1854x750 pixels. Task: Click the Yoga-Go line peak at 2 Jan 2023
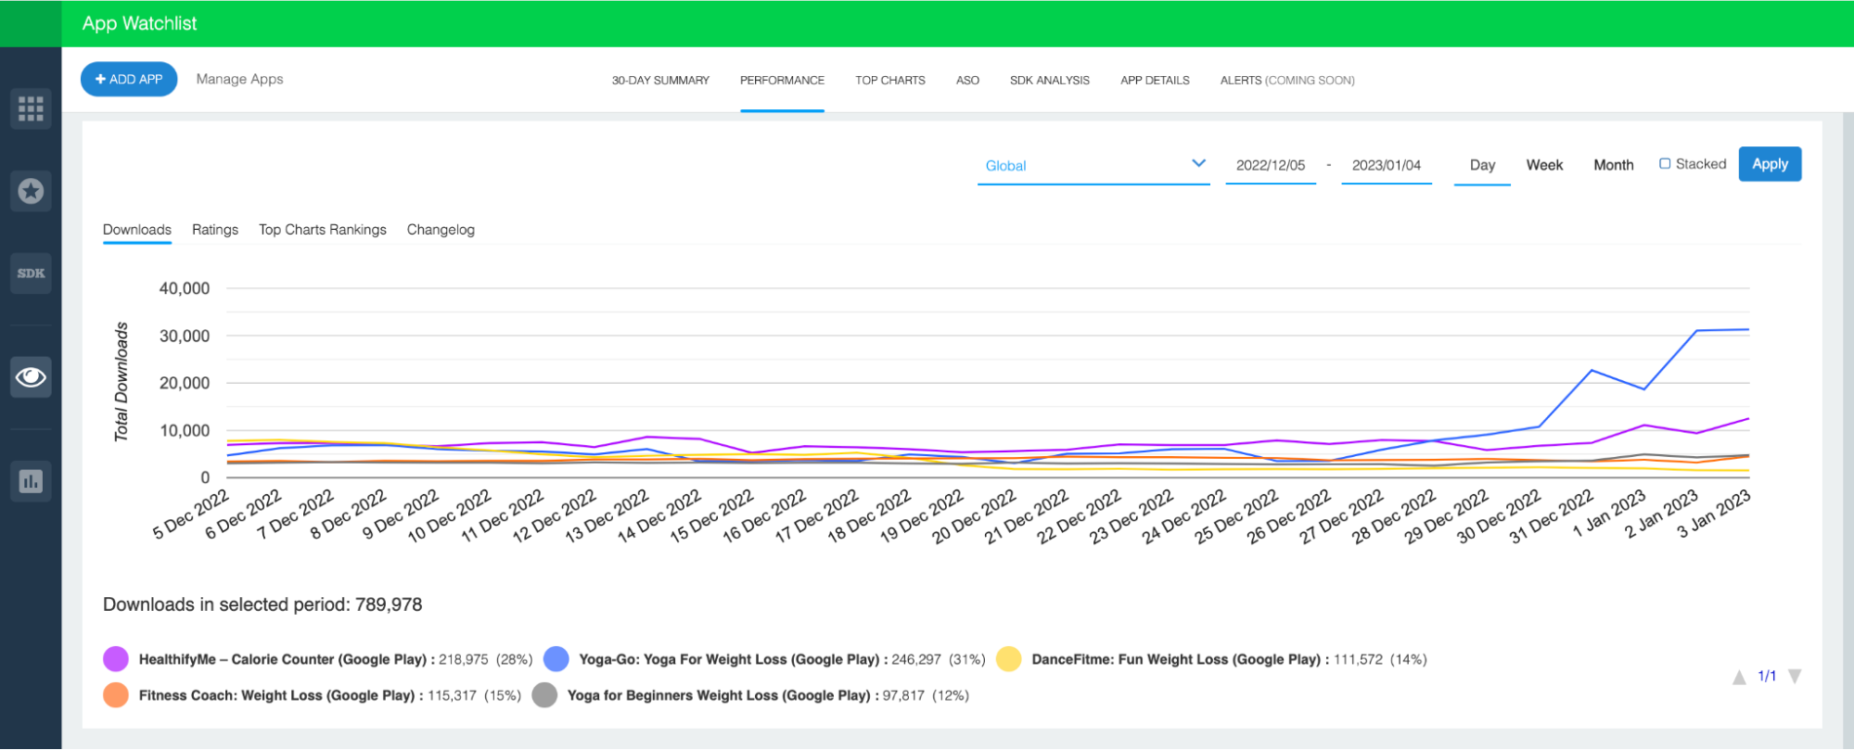pyautogui.click(x=1696, y=331)
